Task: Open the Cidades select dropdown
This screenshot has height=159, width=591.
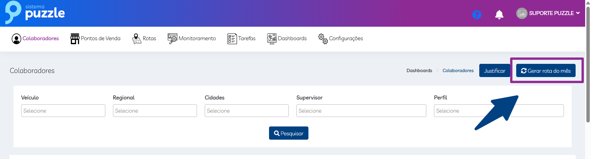Action: [x=247, y=111]
